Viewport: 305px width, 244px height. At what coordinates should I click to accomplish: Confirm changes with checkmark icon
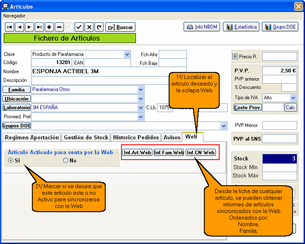point(79,27)
